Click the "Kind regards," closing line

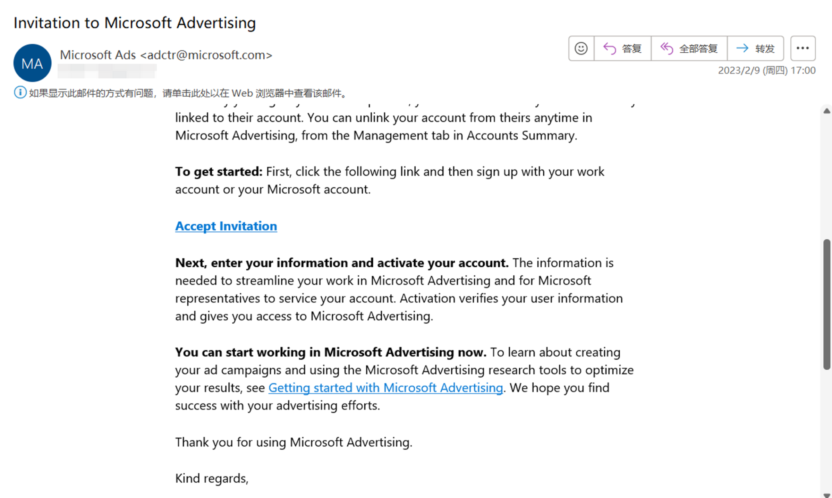click(x=212, y=479)
